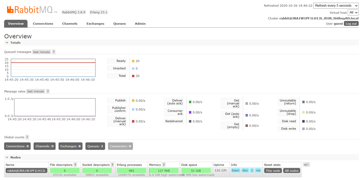Click the Global counts help question mark

pos(27,137)
